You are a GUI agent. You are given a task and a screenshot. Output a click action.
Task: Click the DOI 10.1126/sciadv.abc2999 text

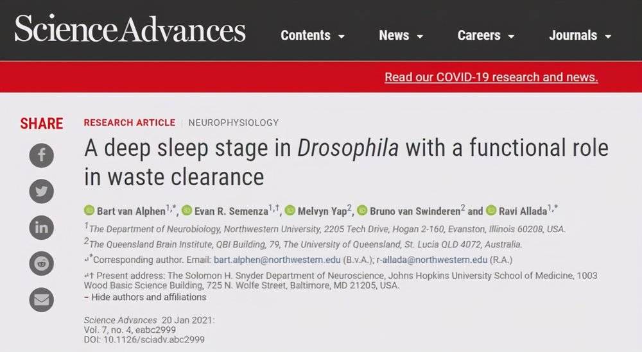tap(144, 340)
